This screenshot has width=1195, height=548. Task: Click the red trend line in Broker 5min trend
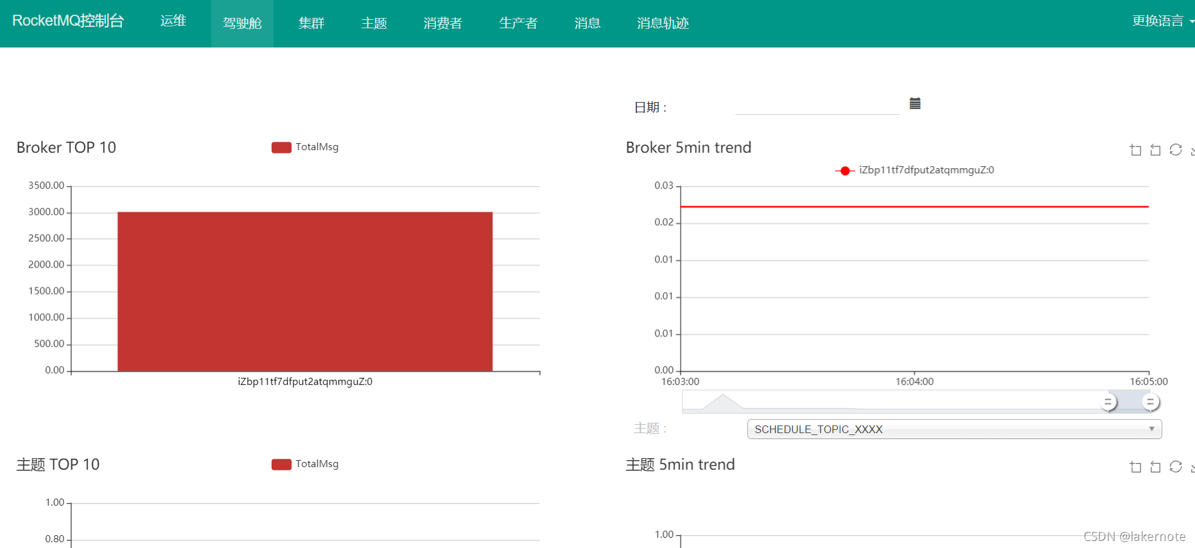tap(914, 207)
